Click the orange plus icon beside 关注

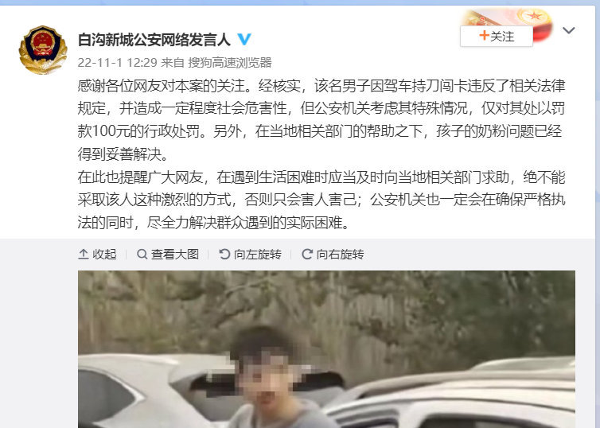484,36
